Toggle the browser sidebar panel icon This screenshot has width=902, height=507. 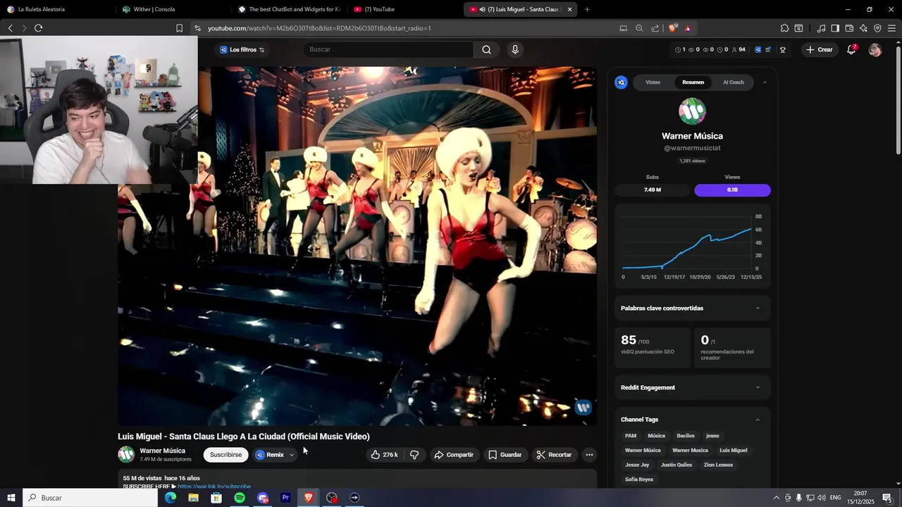click(x=835, y=28)
